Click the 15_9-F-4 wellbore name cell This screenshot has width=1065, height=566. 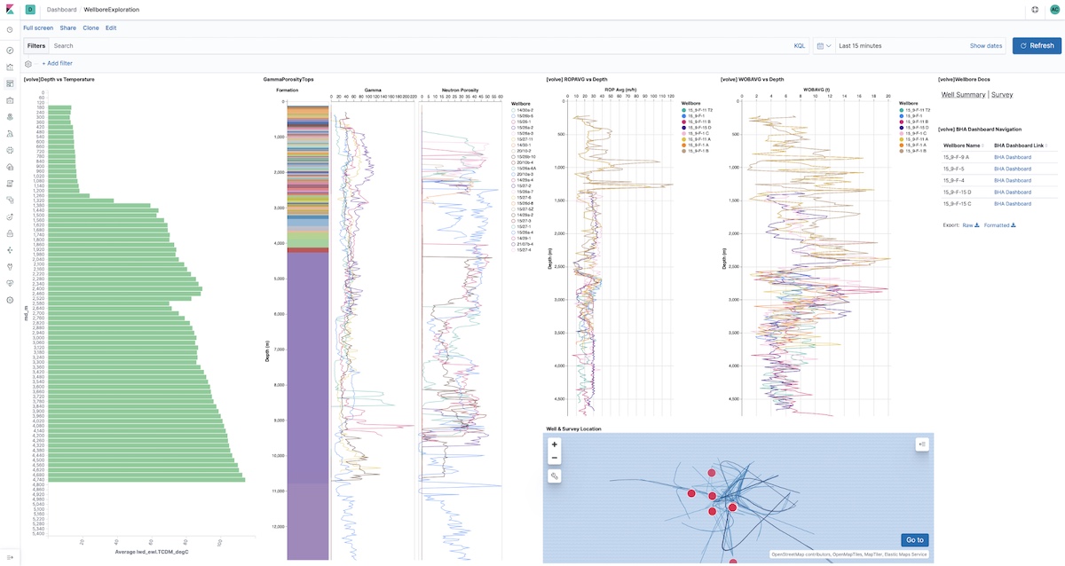[x=955, y=180]
